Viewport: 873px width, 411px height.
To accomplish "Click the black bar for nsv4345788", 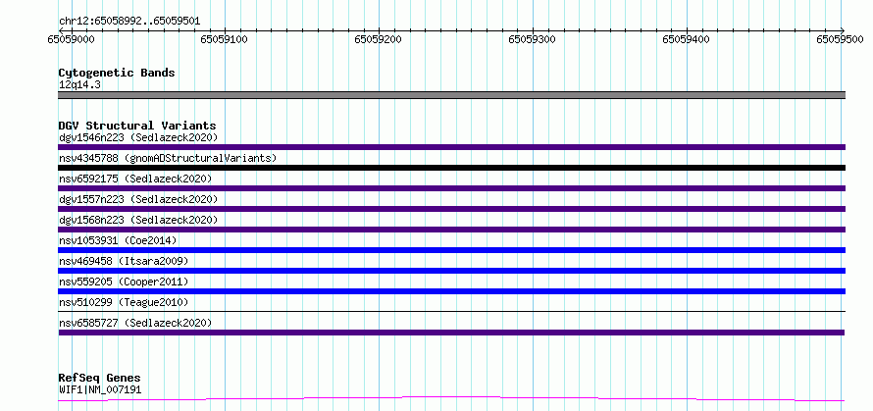I will [x=451, y=168].
